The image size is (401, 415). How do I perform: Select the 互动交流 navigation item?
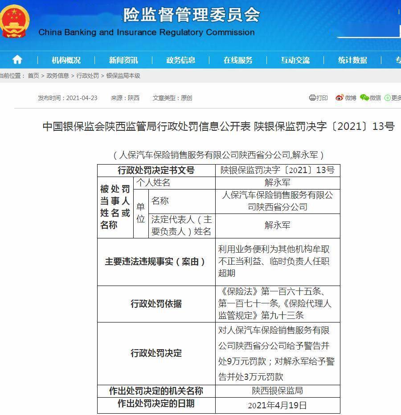click(x=295, y=60)
